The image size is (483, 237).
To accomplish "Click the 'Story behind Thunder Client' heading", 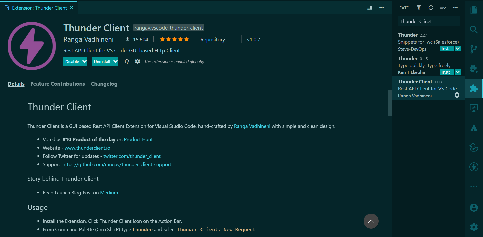I will point(63,179).
